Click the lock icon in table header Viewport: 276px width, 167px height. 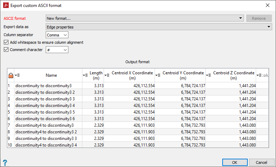coord(10,75)
